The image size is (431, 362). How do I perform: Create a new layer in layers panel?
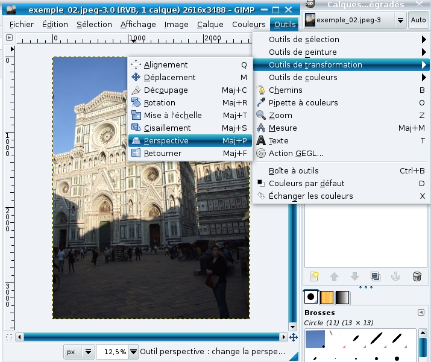click(314, 276)
